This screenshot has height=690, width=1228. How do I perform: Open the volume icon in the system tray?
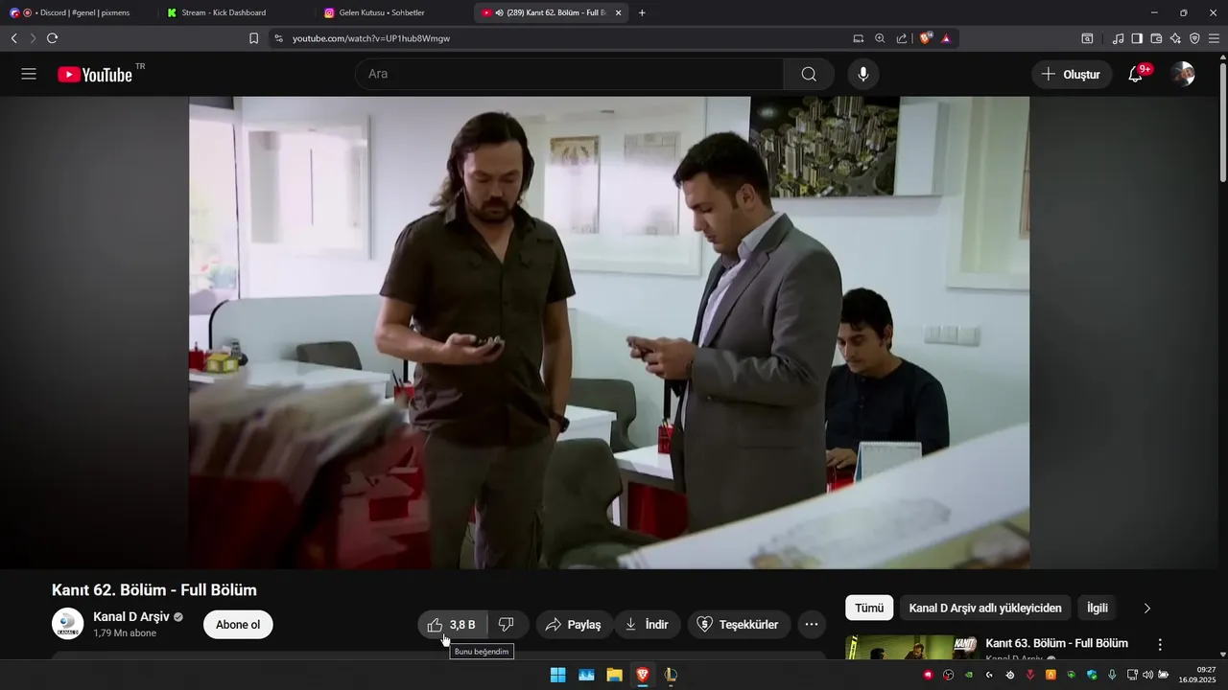point(1147,675)
